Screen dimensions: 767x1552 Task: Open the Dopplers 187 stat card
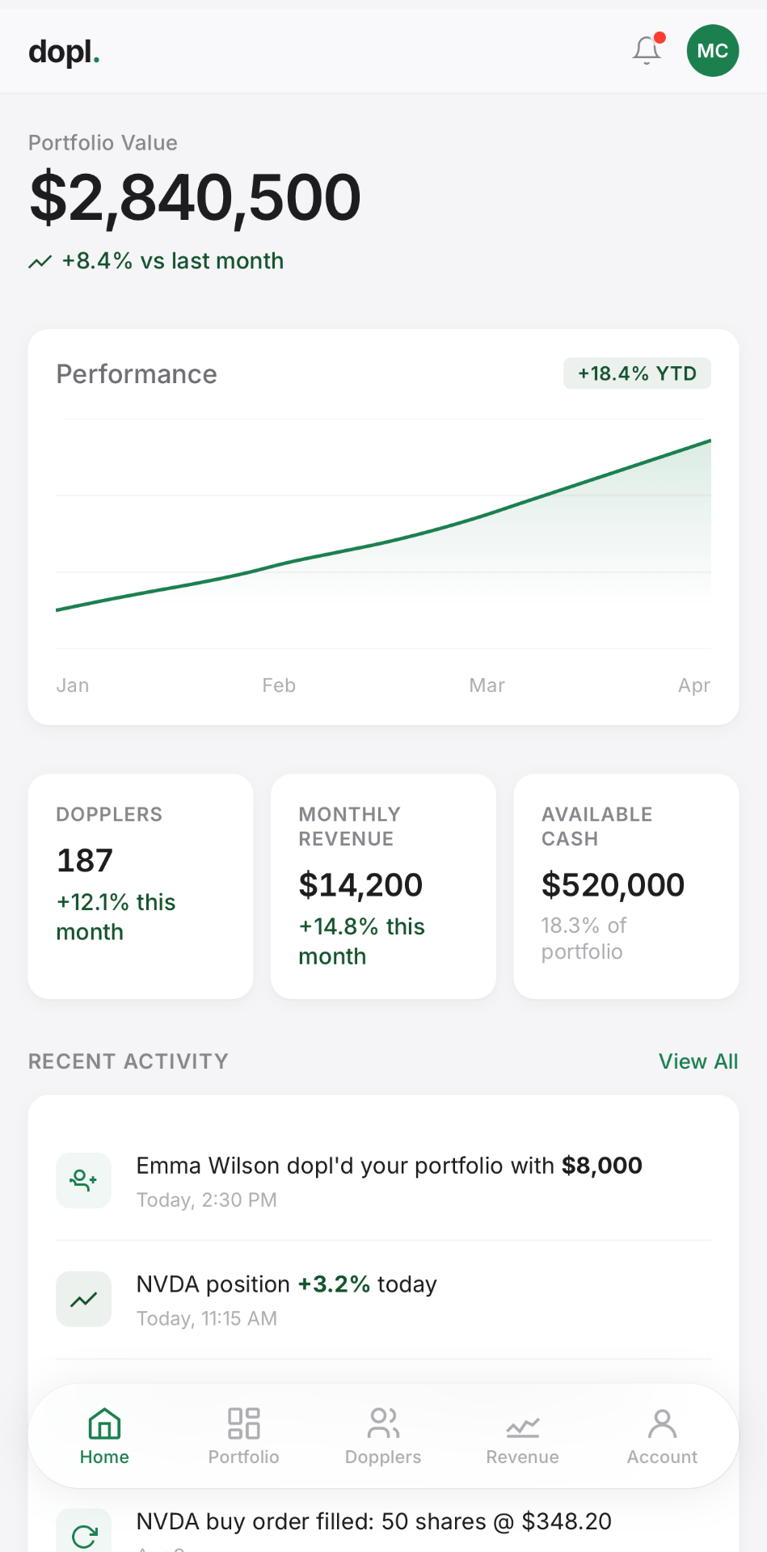click(141, 887)
